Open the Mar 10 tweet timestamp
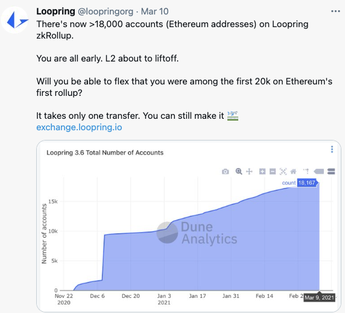The height and width of the screenshot is (313, 345). click(154, 11)
